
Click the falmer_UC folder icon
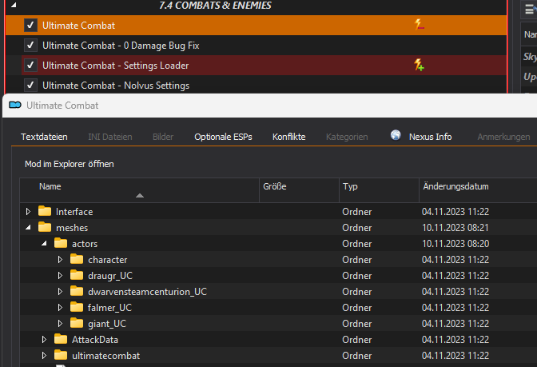(x=77, y=307)
